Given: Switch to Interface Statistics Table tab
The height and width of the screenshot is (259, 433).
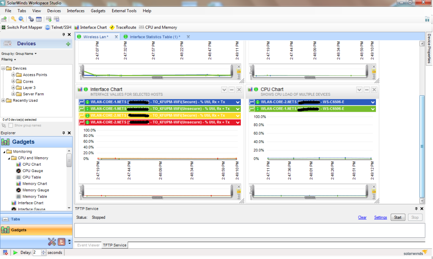Looking at the screenshot, I should tap(154, 37).
